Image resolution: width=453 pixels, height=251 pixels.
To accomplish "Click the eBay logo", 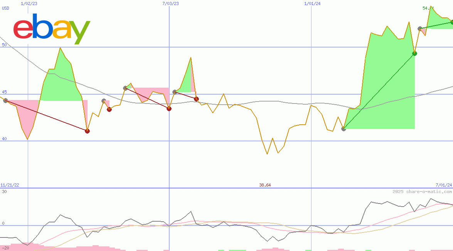I will [x=52, y=28].
